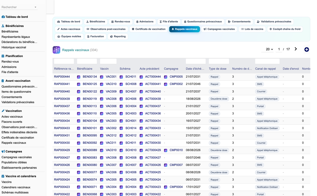Viewport: 317px width, 196px height.
Task: Open Effets indésirables déclarés in sidebar
Action: 19,132
